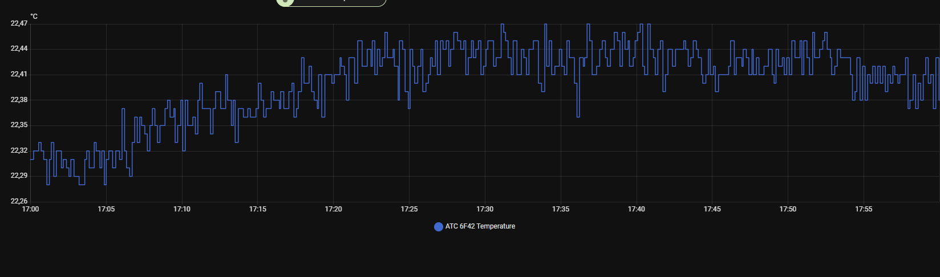Viewport: 940px width, 277px height.
Task: Click the 17:35 time axis label
Action: point(561,209)
